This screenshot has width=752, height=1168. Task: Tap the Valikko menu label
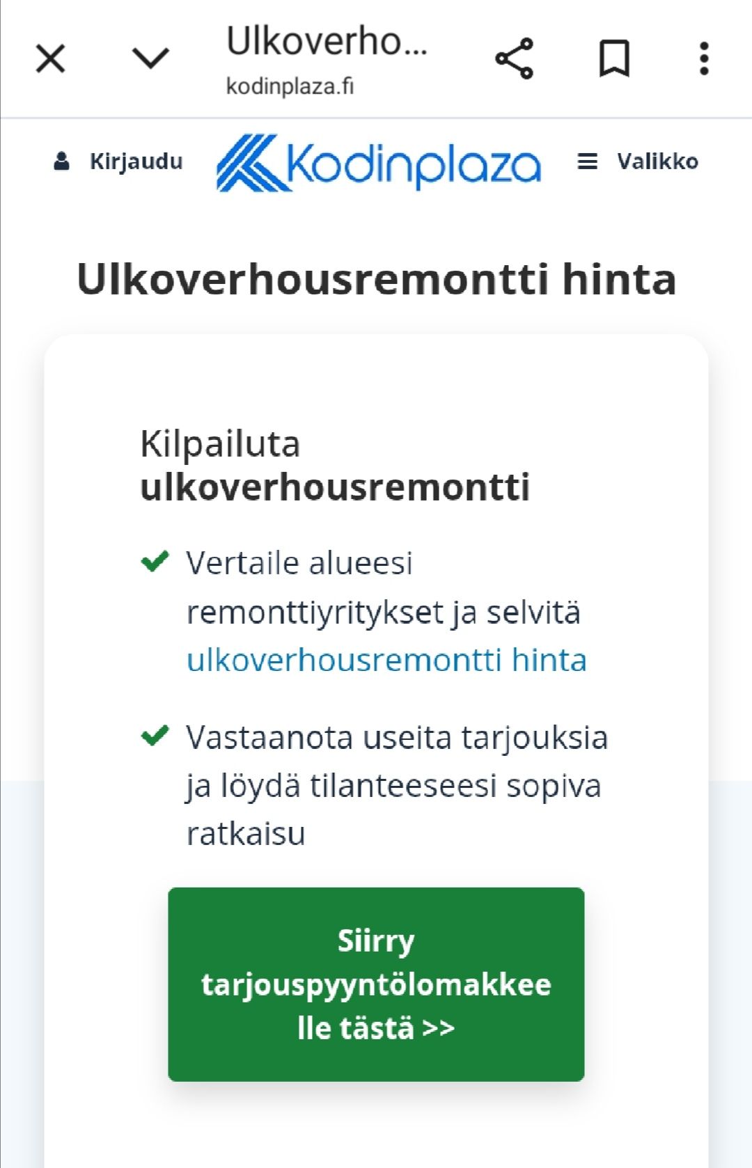pos(657,161)
